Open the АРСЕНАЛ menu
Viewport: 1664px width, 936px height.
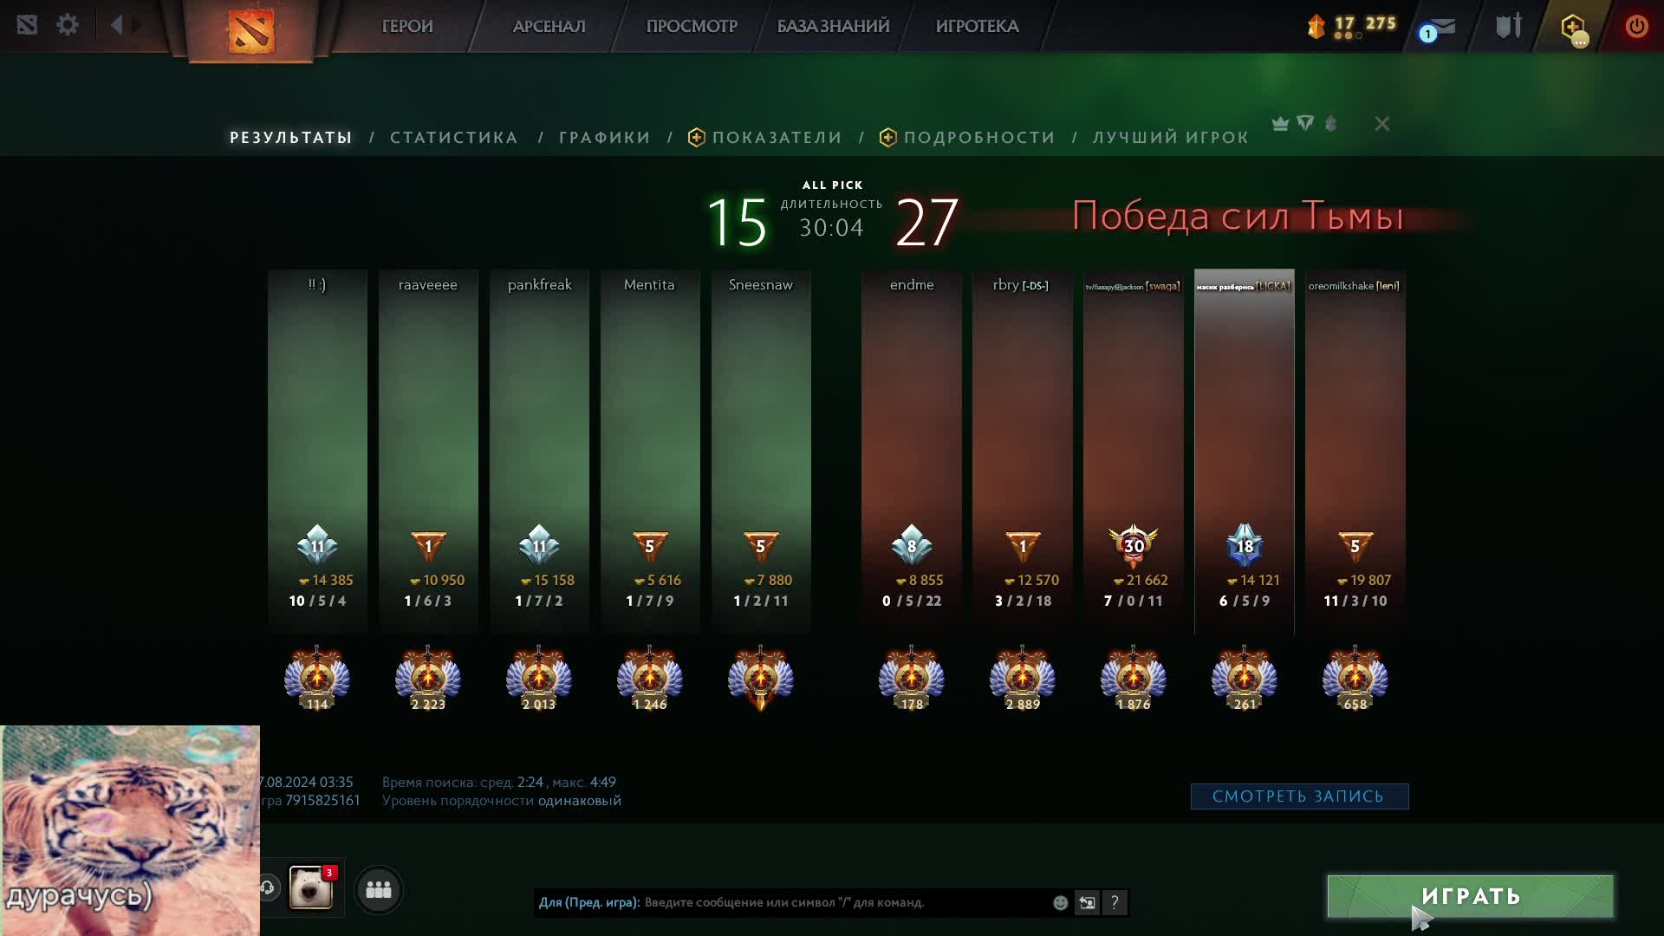point(549,26)
